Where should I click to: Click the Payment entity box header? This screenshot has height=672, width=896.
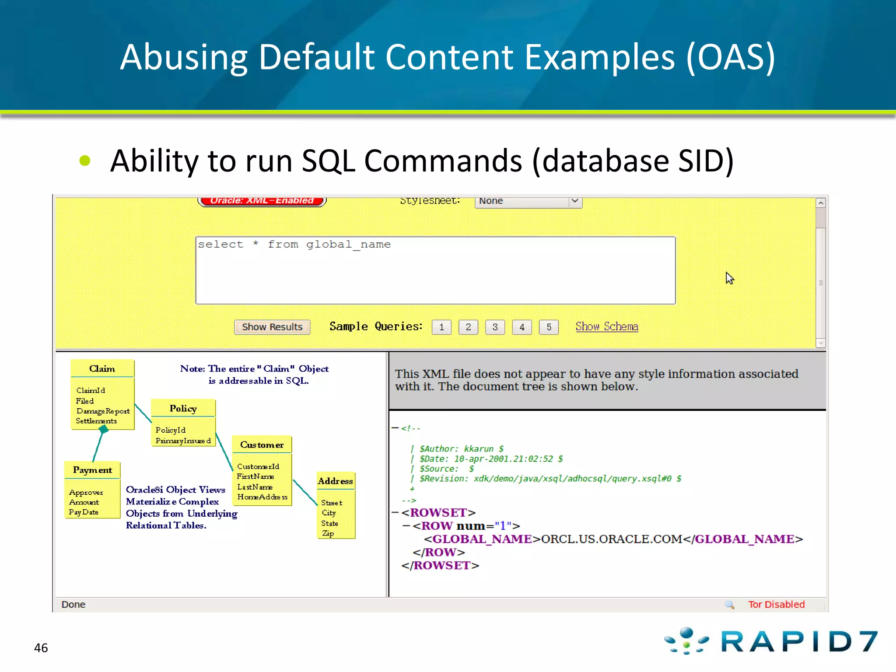(x=92, y=470)
